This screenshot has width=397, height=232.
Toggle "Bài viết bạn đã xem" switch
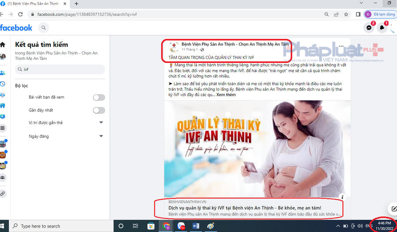click(99, 97)
